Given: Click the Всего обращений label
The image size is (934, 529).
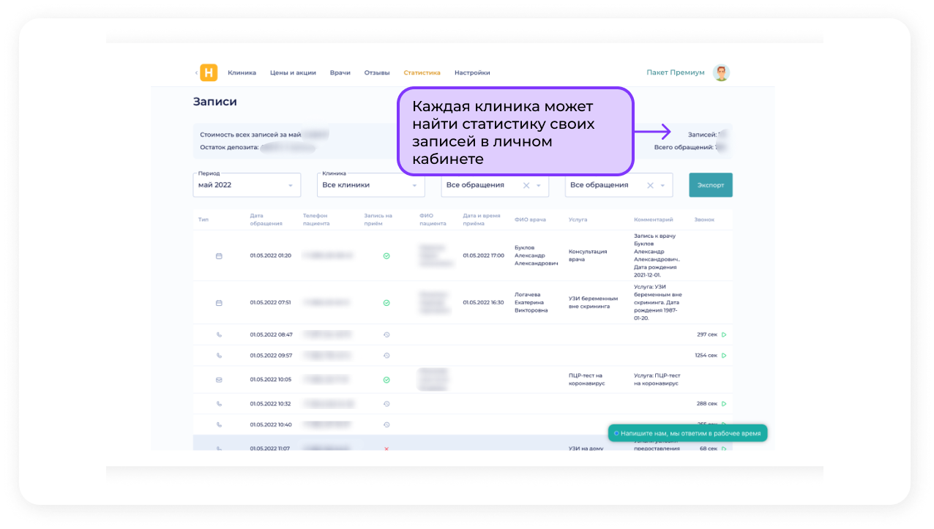Looking at the screenshot, I should click(x=684, y=147).
